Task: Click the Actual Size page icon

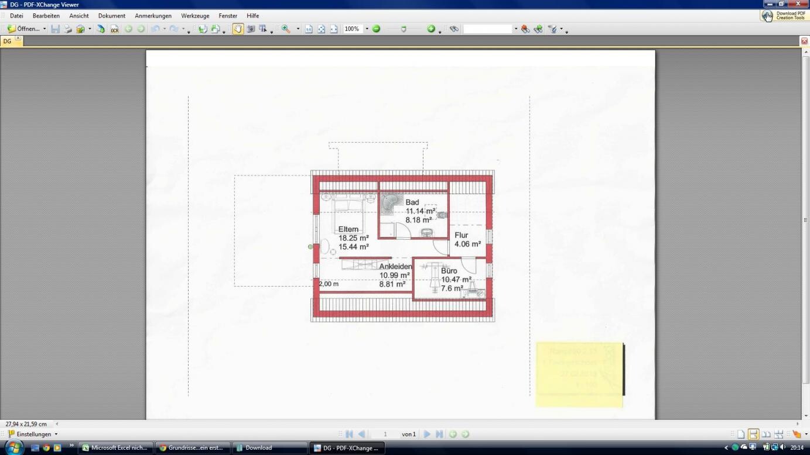Action: 309,29
